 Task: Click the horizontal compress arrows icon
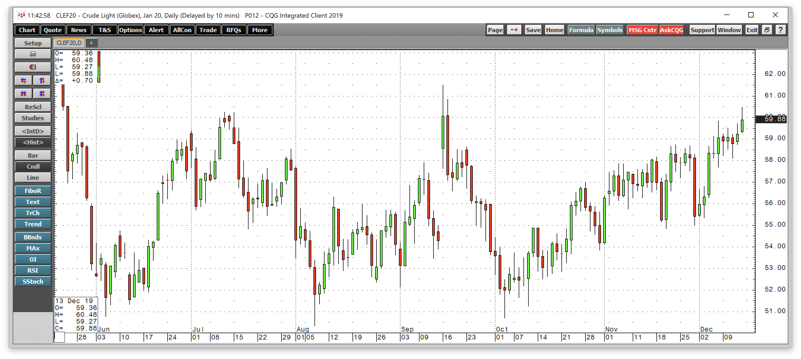click(x=23, y=94)
